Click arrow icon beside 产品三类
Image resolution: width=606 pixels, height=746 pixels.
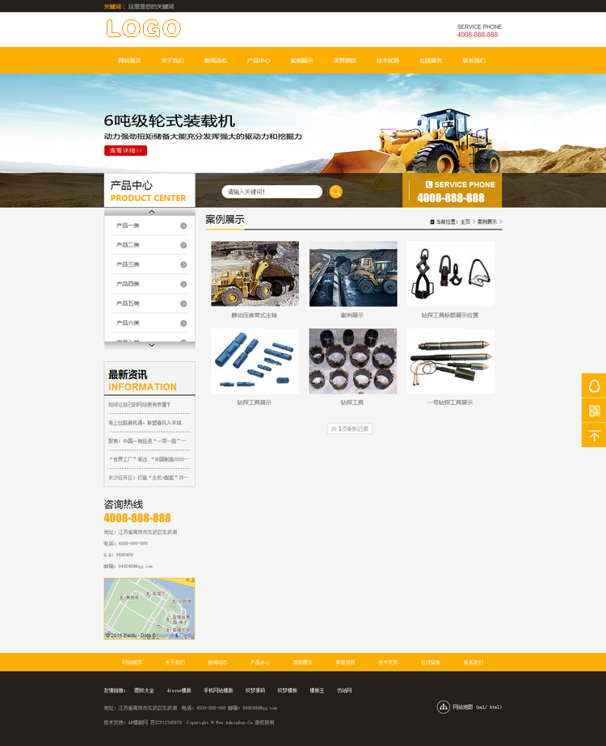183,265
